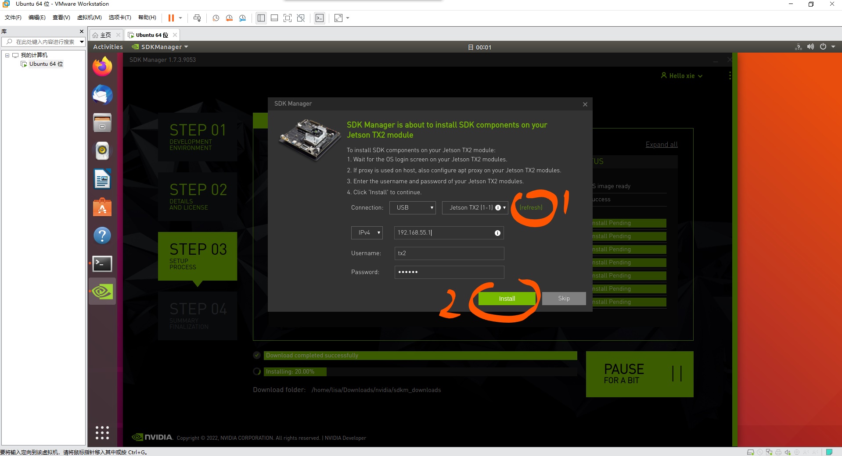Revert the VM to its snapshot

229,18
